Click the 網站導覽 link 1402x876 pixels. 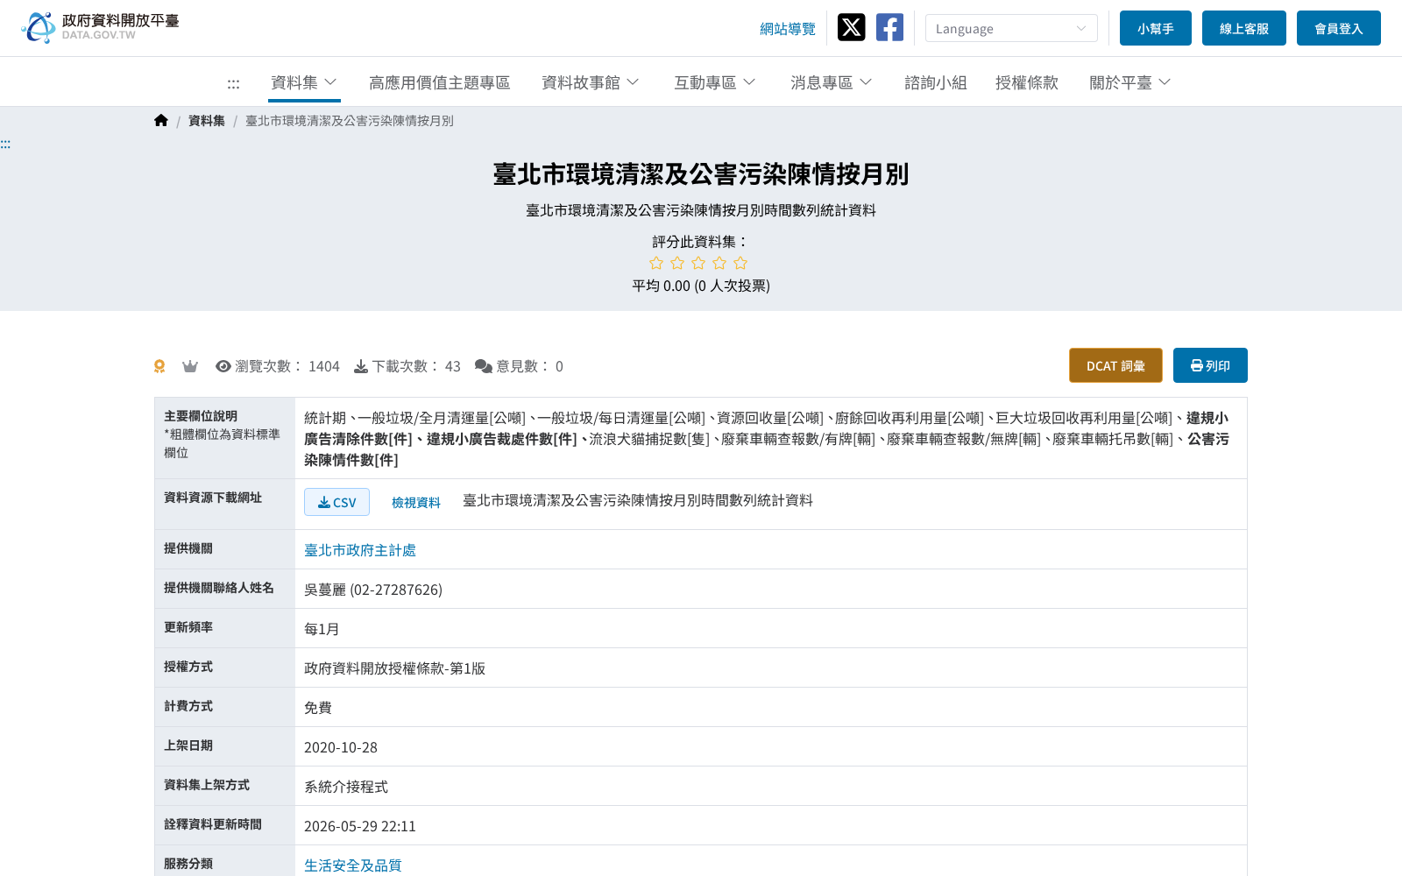click(788, 29)
